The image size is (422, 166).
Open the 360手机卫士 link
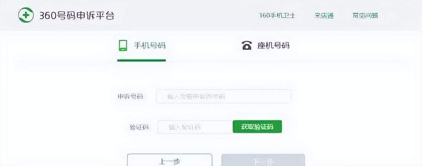pyautogui.click(x=277, y=16)
